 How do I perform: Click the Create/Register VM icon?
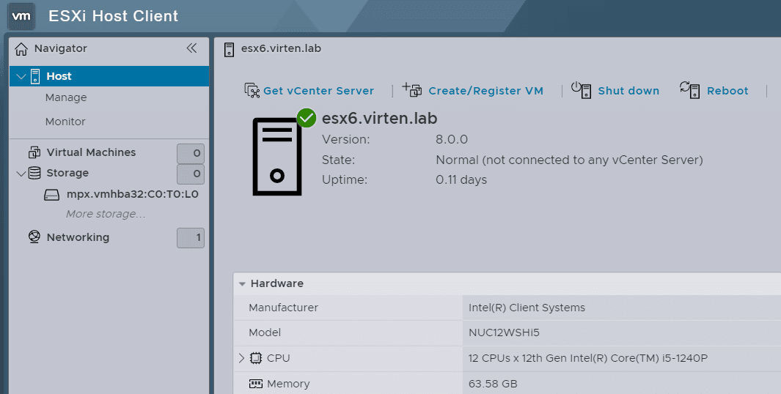click(412, 89)
